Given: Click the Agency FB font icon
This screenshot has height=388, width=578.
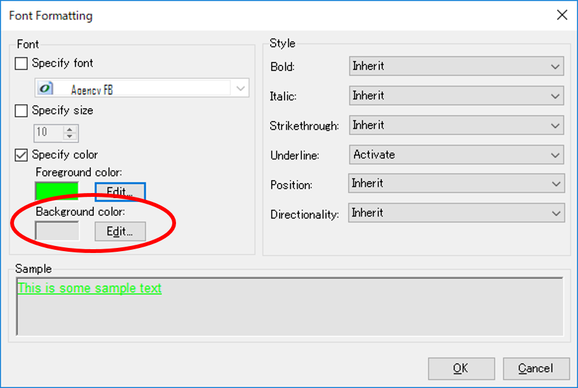Looking at the screenshot, I should [x=45, y=88].
